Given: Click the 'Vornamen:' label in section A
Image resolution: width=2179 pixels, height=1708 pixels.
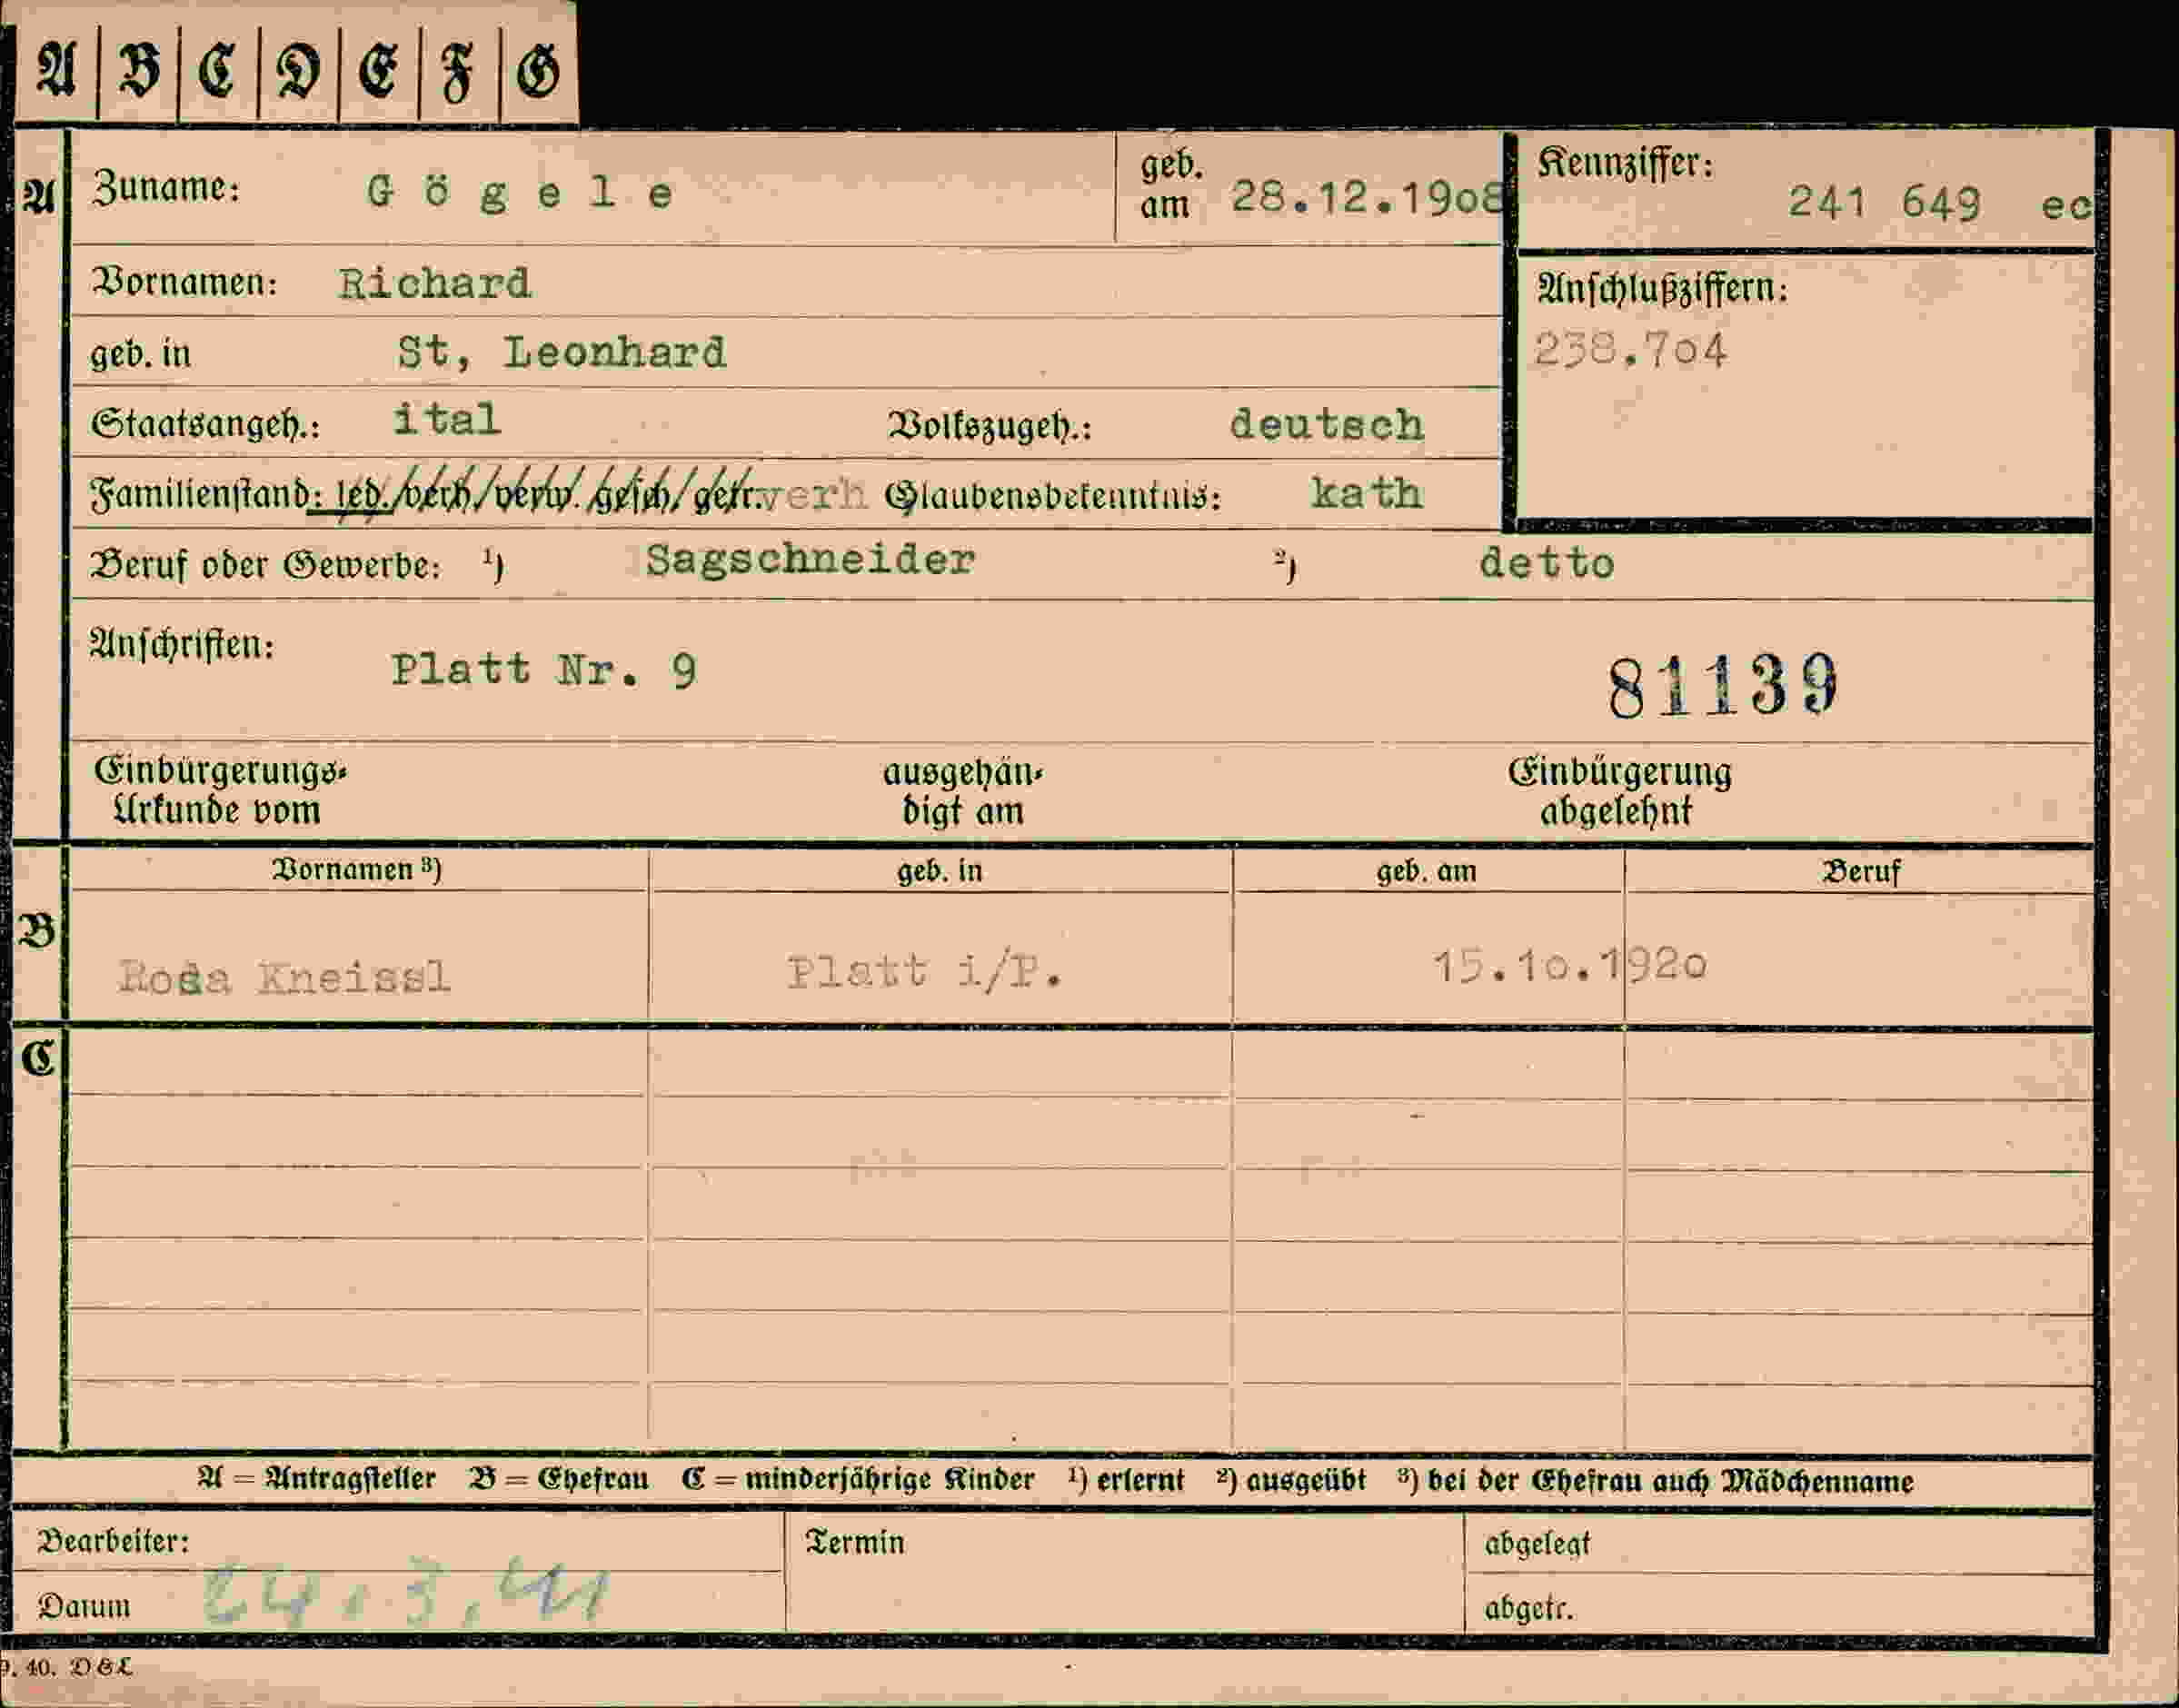Looking at the screenshot, I should click(x=184, y=283).
